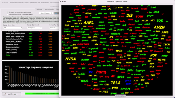Click the green support tag
The width and height of the screenshot is (175, 98).
(x=93, y=48)
